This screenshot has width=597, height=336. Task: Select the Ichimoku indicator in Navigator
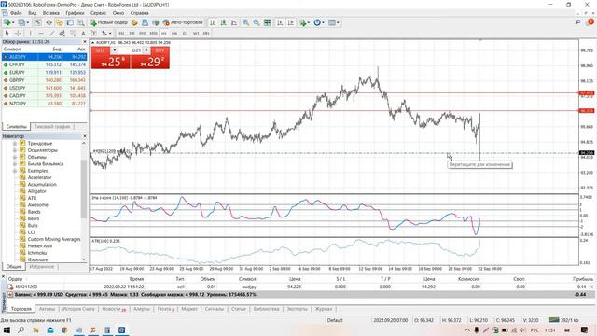pos(37,253)
